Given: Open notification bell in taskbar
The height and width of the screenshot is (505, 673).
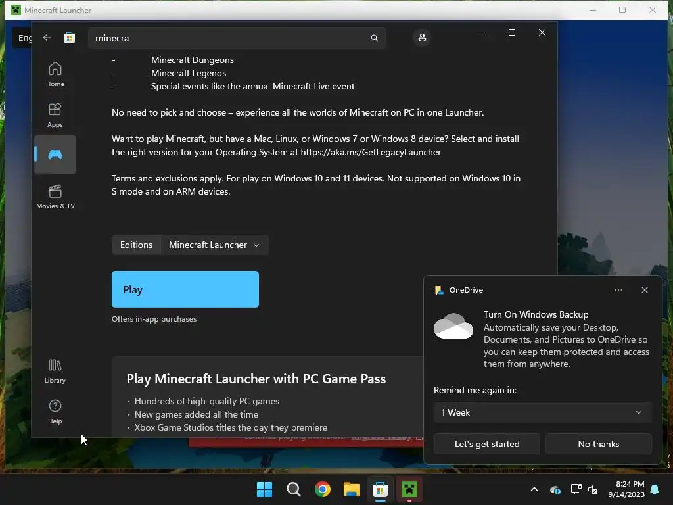Looking at the screenshot, I should [x=655, y=489].
